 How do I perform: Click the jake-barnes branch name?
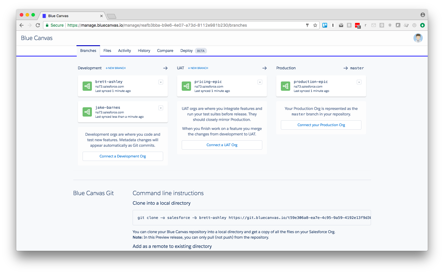pos(108,108)
